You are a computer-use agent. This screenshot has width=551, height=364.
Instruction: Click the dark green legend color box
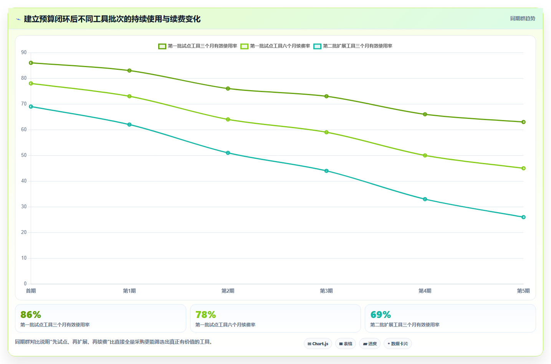(x=162, y=46)
